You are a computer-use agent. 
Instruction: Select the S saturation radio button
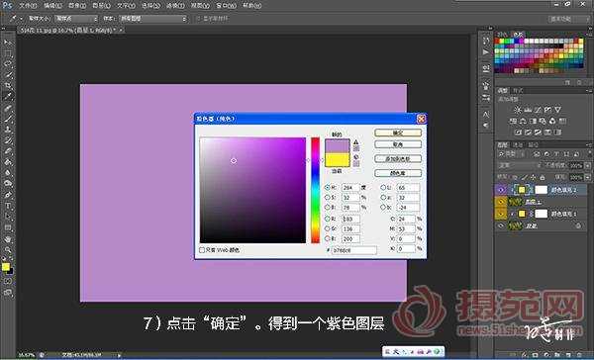328,198
